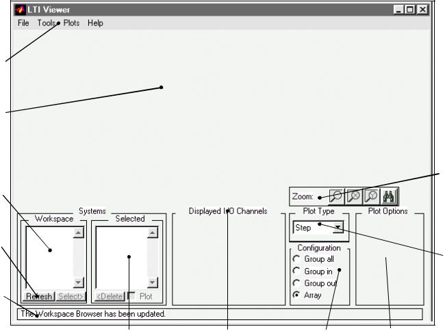Click inside the Workspace systems list box

pyautogui.click(x=49, y=257)
